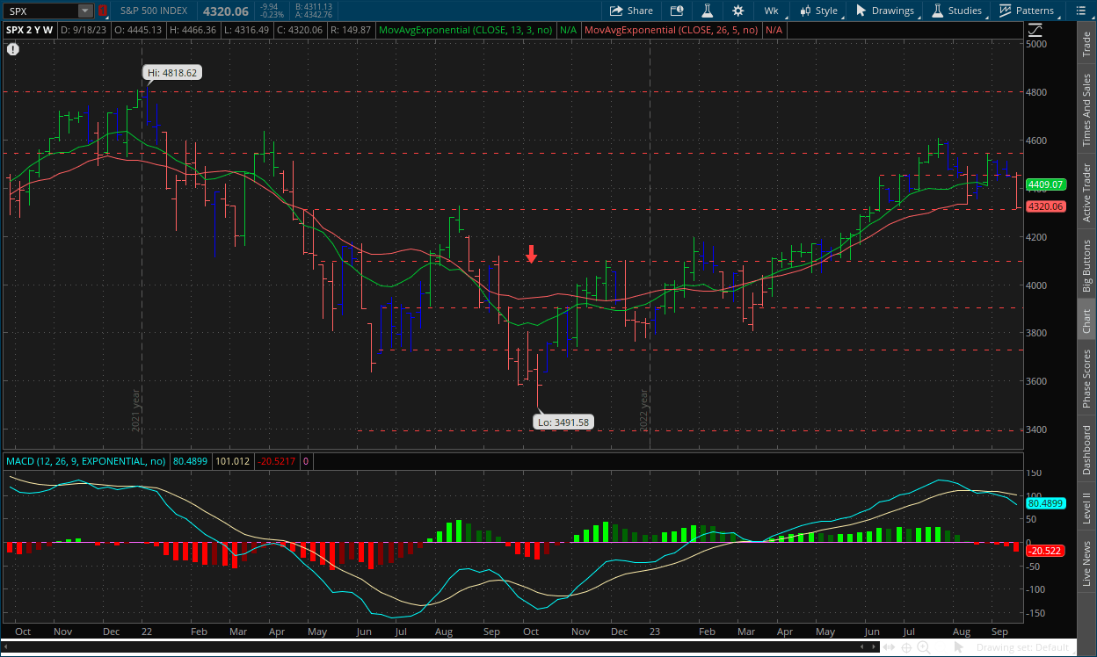The image size is (1097, 657).
Task: Open the Active Trader side tab
Action: (x=1086, y=192)
